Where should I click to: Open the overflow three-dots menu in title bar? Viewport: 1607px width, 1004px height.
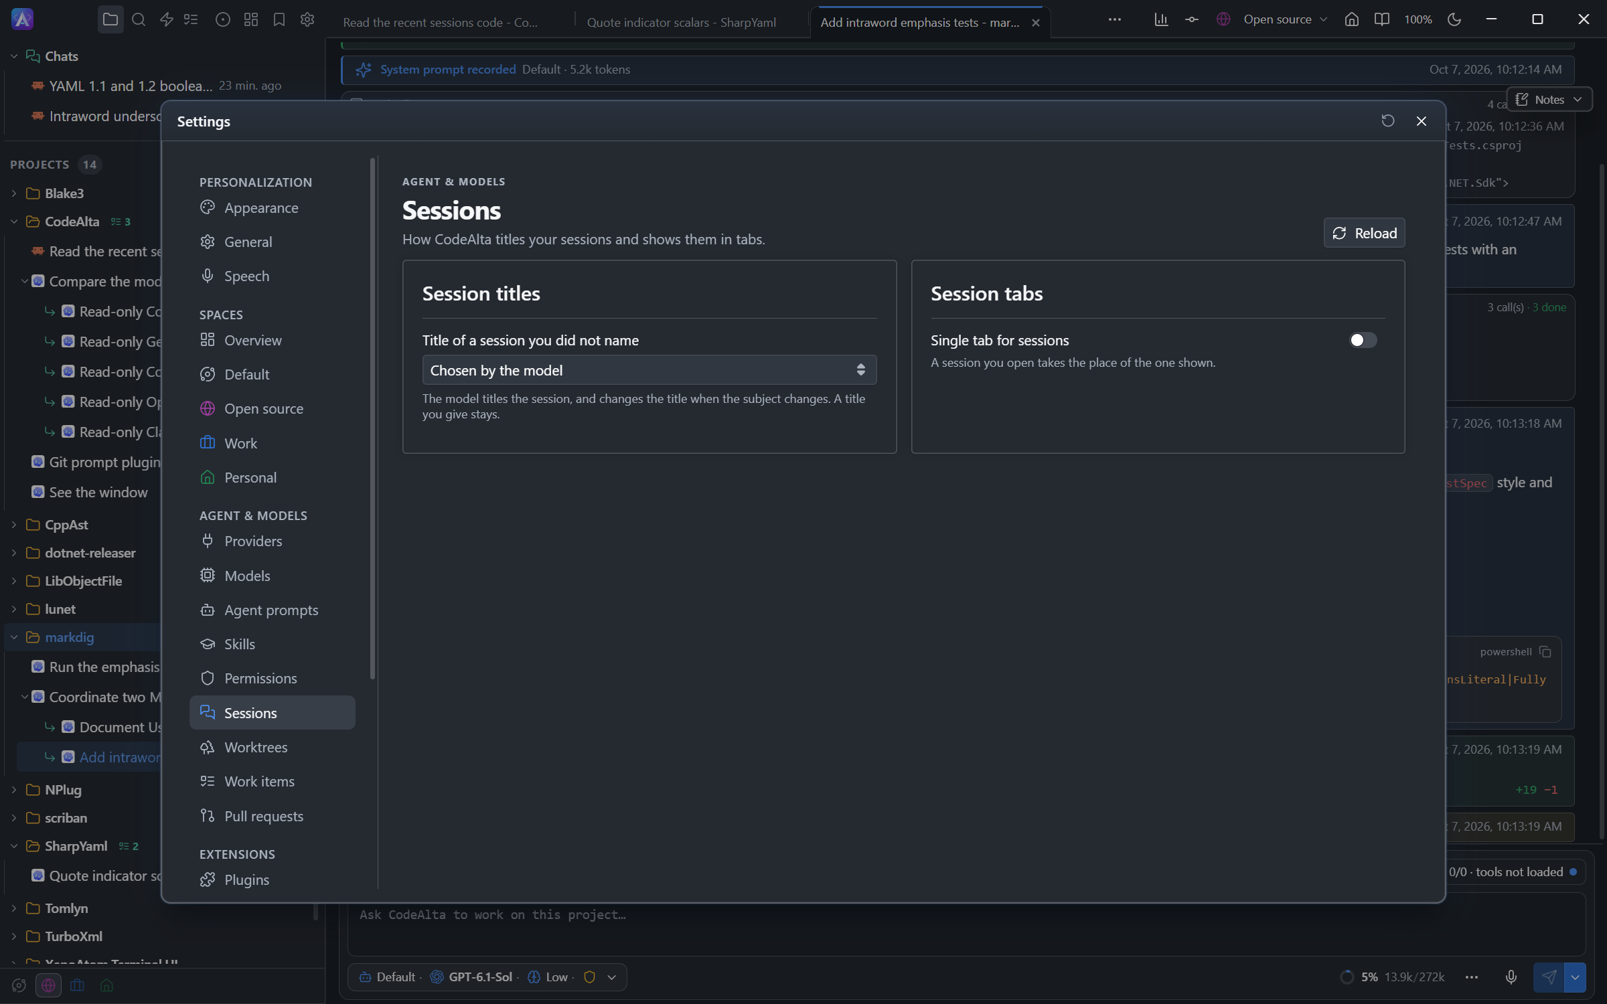click(1115, 19)
